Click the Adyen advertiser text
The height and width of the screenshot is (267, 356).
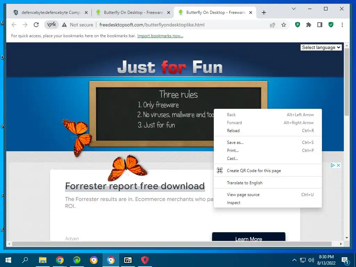[72, 238]
